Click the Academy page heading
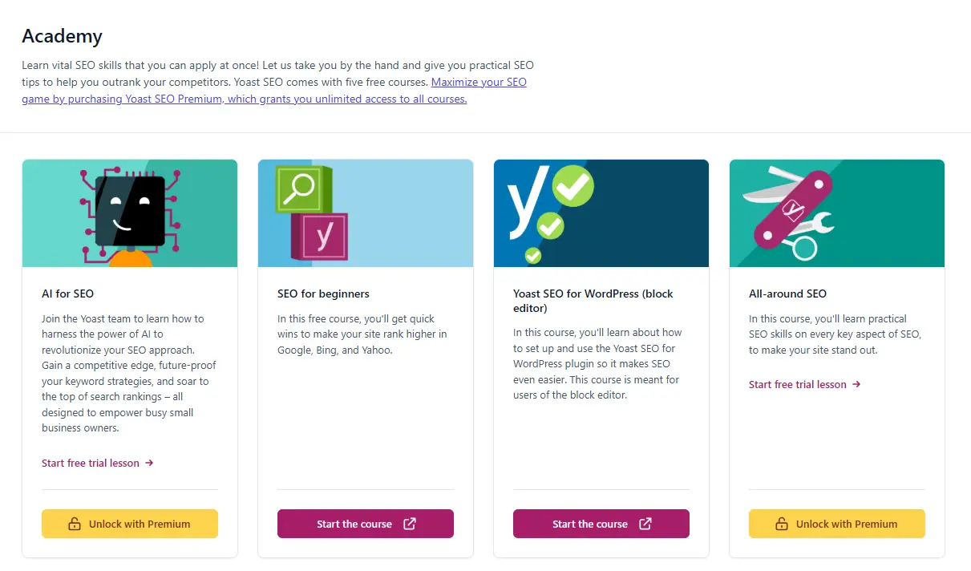This screenshot has width=971, height=571. [62, 36]
